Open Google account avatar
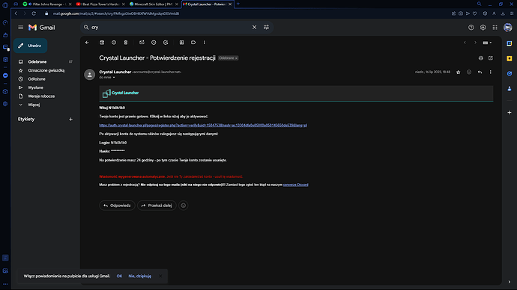The height and width of the screenshot is (290, 517). 508,28
